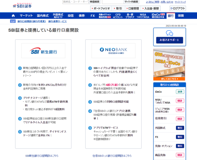Click the ログアウト button
The image size is (197, 160).
point(178,9)
